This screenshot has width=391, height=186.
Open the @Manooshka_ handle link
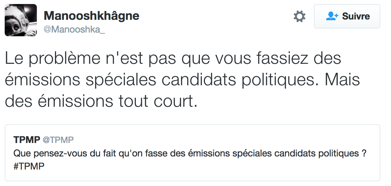coord(74,30)
